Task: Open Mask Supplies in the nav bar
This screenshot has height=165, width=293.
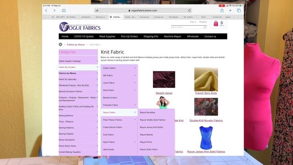Action: [x=107, y=37]
